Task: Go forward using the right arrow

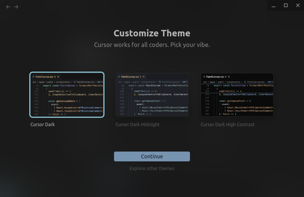Action: coord(16,7)
